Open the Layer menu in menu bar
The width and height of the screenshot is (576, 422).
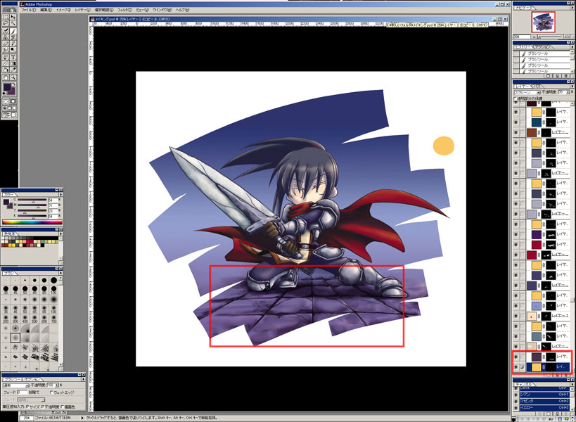(x=81, y=11)
